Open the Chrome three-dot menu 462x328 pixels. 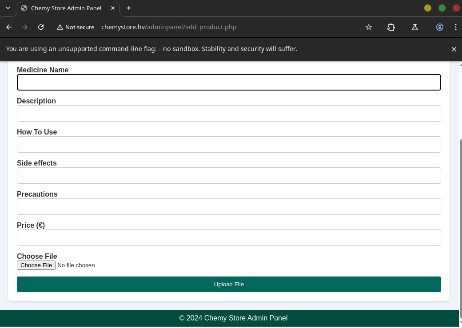click(x=455, y=27)
